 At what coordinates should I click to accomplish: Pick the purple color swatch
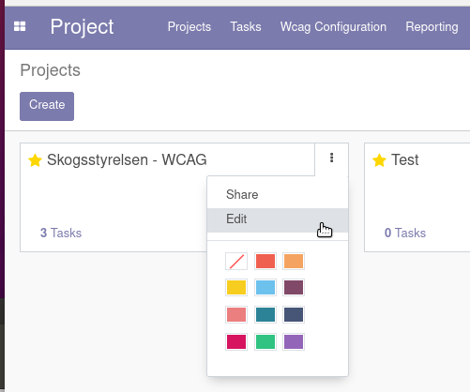[x=294, y=341]
